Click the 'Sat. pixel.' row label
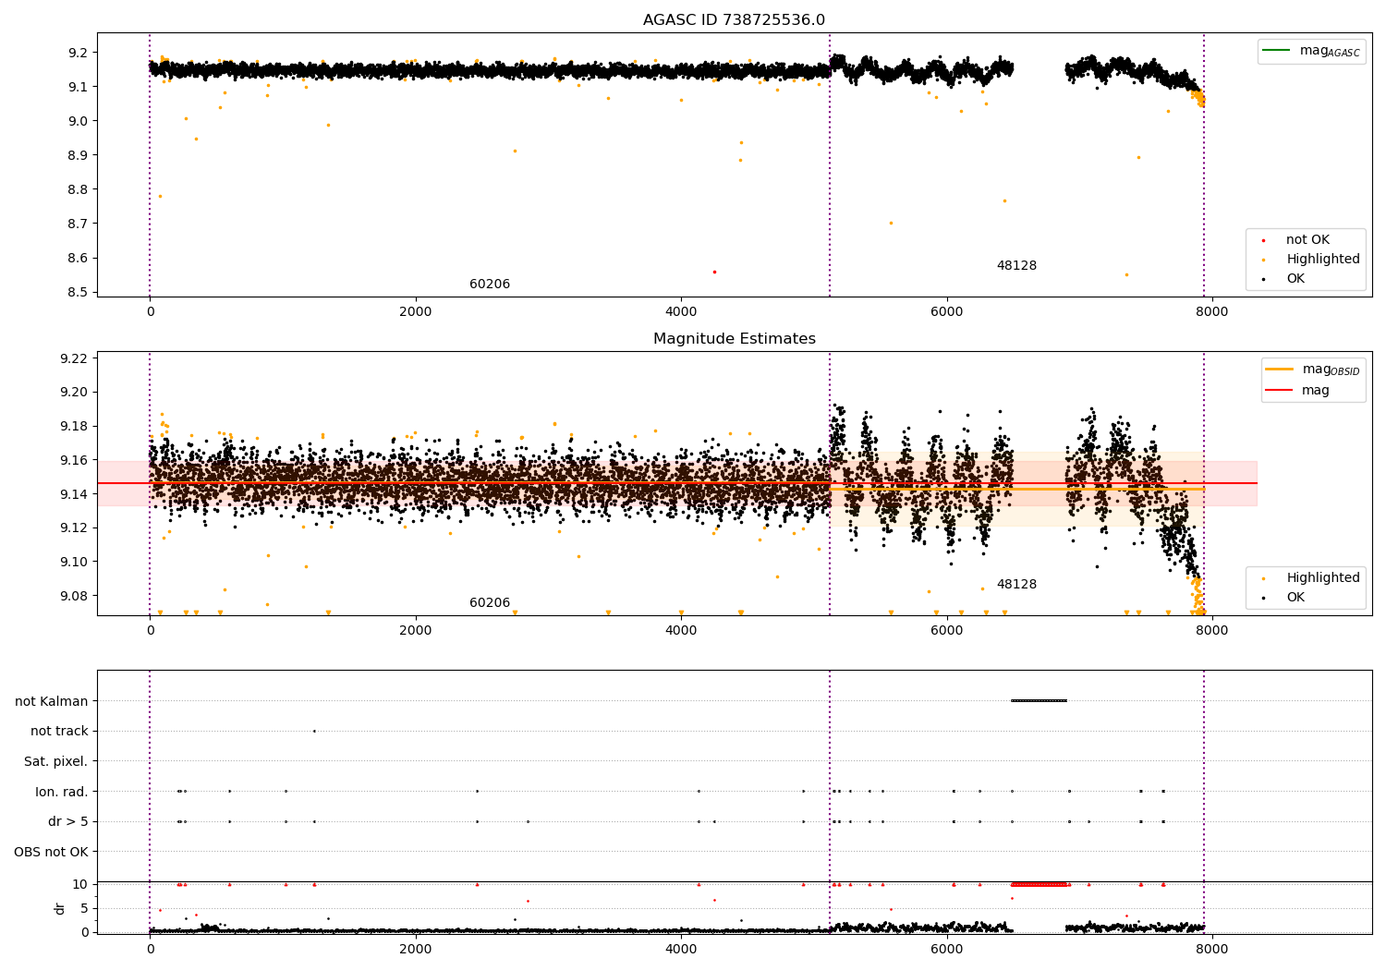 coord(56,762)
